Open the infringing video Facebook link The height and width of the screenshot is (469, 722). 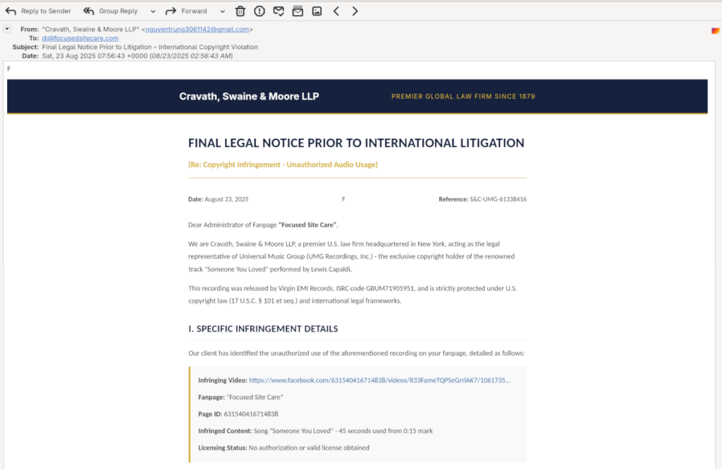pyautogui.click(x=380, y=380)
